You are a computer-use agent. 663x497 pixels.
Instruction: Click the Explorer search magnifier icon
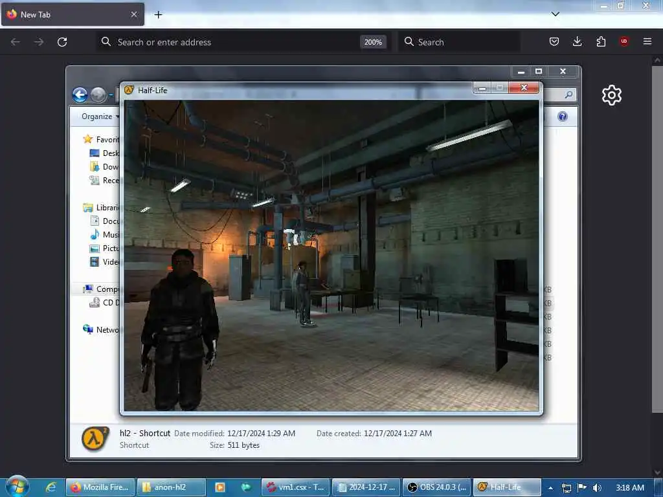click(568, 94)
